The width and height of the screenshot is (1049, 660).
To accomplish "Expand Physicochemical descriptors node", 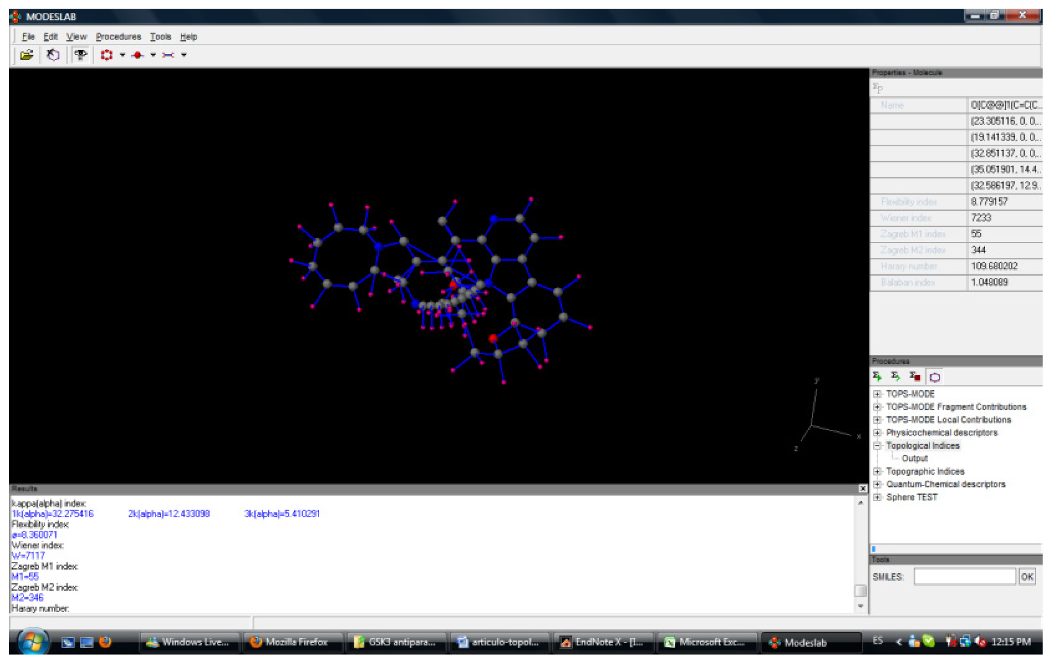I will click(x=877, y=433).
